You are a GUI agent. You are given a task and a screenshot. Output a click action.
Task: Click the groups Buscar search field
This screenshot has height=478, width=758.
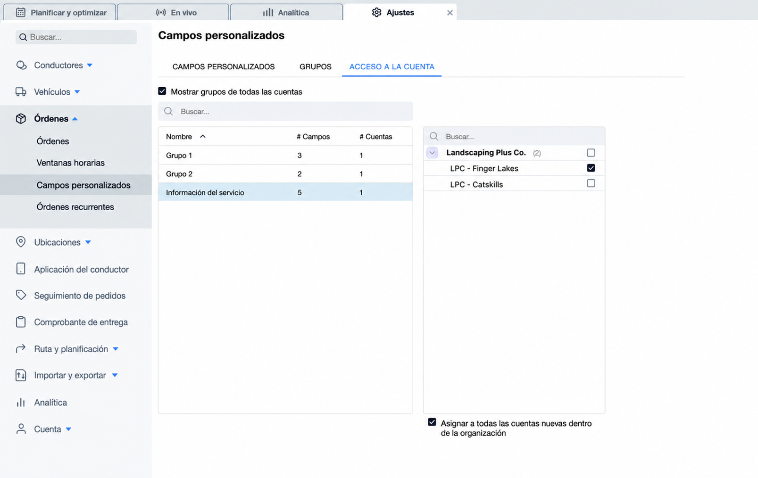(285, 111)
